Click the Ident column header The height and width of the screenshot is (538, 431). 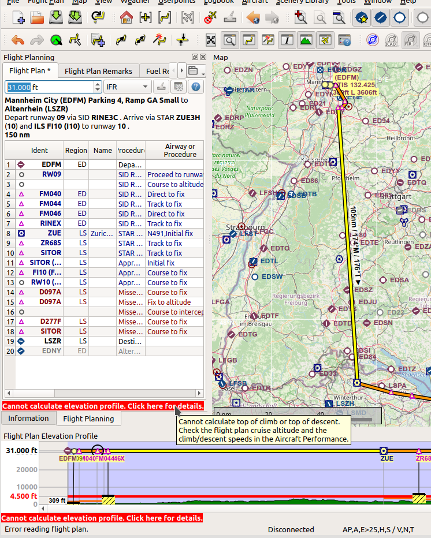click(39, 150)
